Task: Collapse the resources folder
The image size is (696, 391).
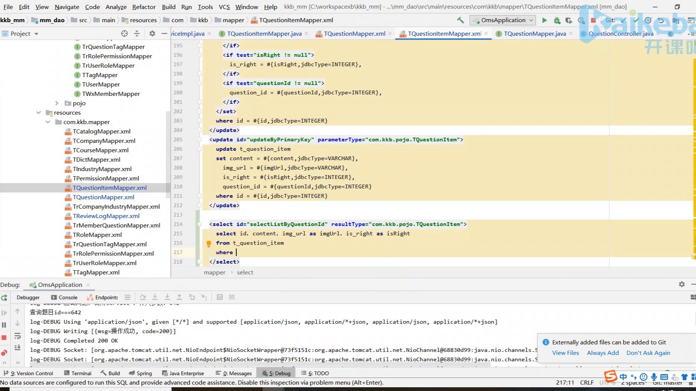Action: coord(38,112)
